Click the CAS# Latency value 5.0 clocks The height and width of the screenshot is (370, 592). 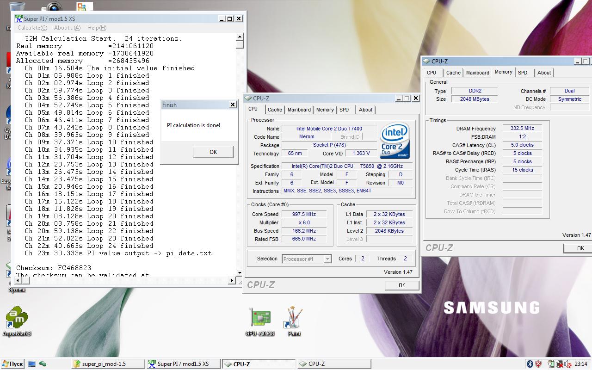coord(522,145)
